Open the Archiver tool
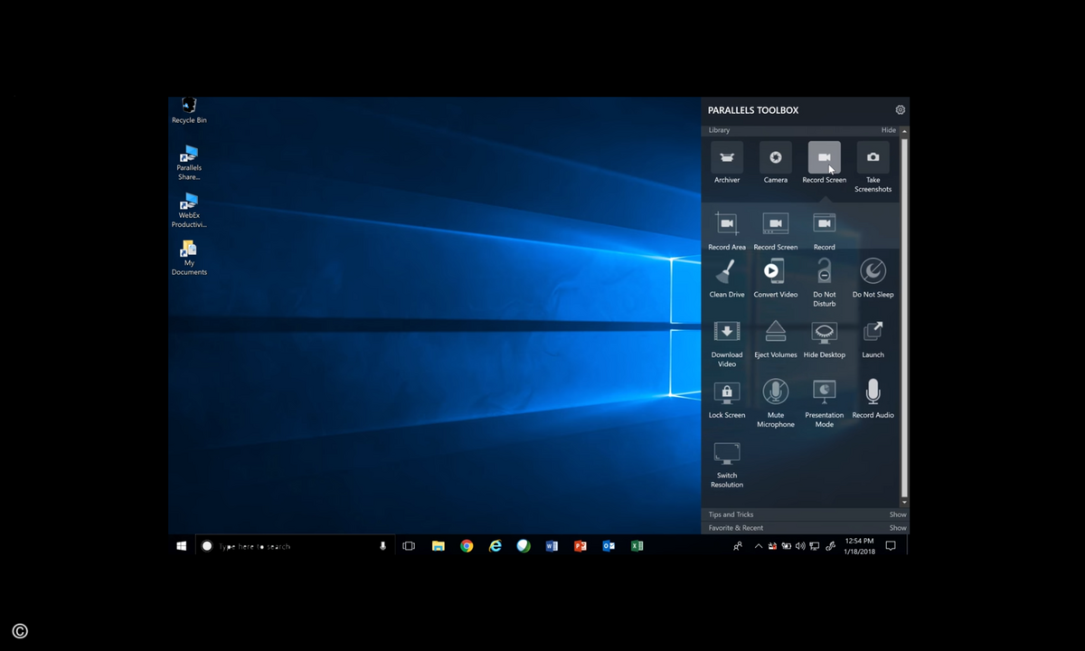 tap(727, 163)
